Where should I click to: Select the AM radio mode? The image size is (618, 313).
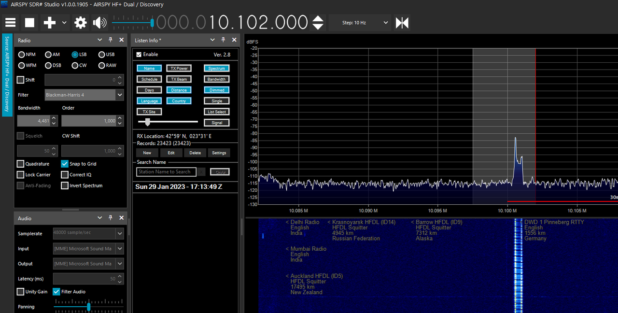click(x=53, y=55)
